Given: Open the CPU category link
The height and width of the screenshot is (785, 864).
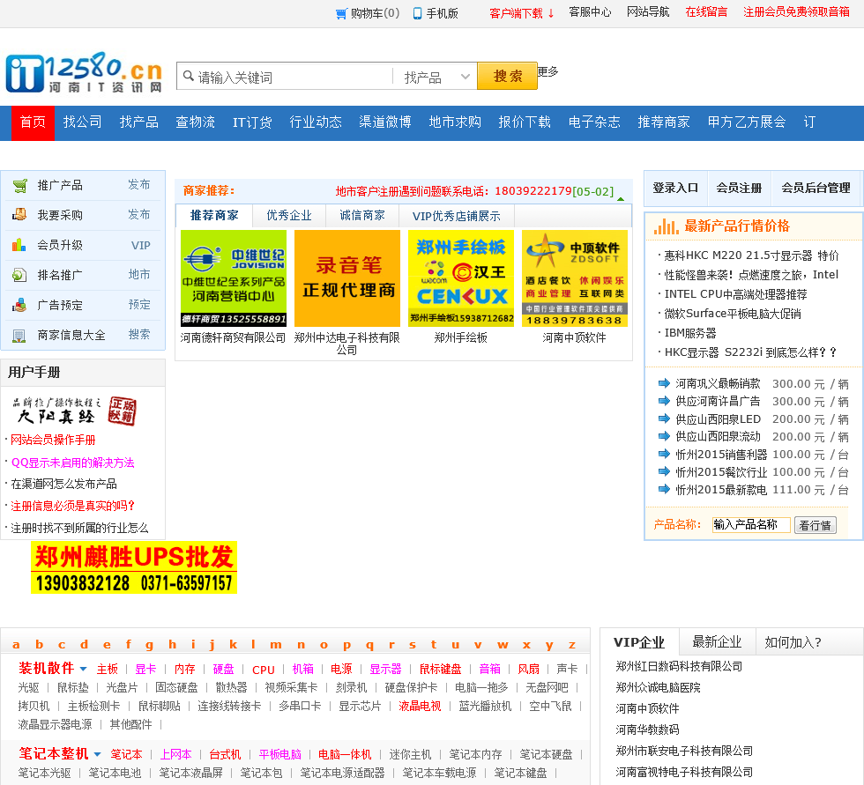Looking at the screenshot, I should click(x=263, y=670).
